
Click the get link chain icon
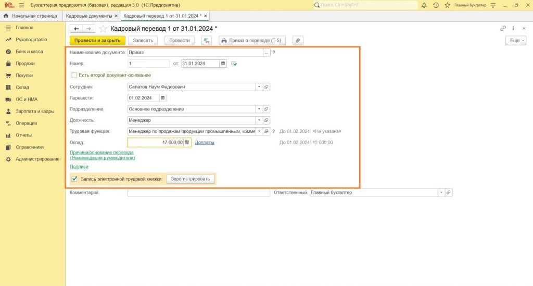point(503,29)
